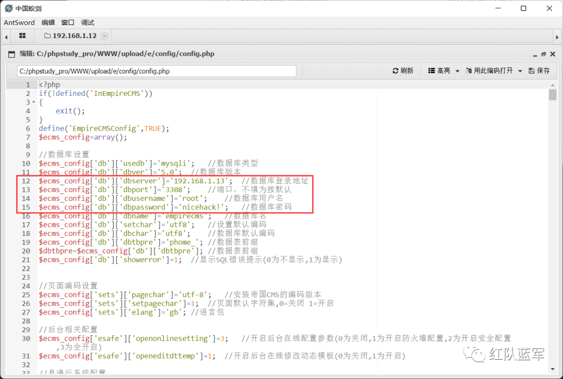Click the 'elang' gb line
563x379 pixels.
(132, 312)
